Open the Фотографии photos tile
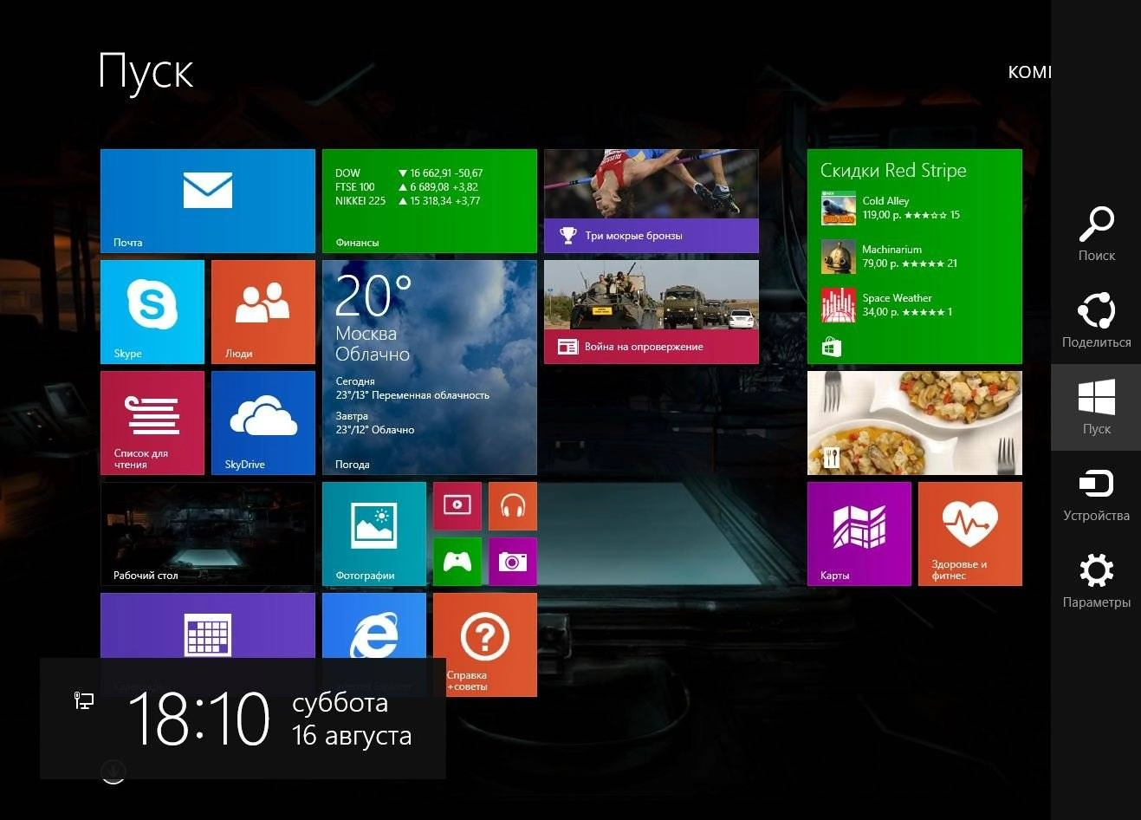Image resolution: width=1141 pixels, height=820 pixels. tap(374, 534)
